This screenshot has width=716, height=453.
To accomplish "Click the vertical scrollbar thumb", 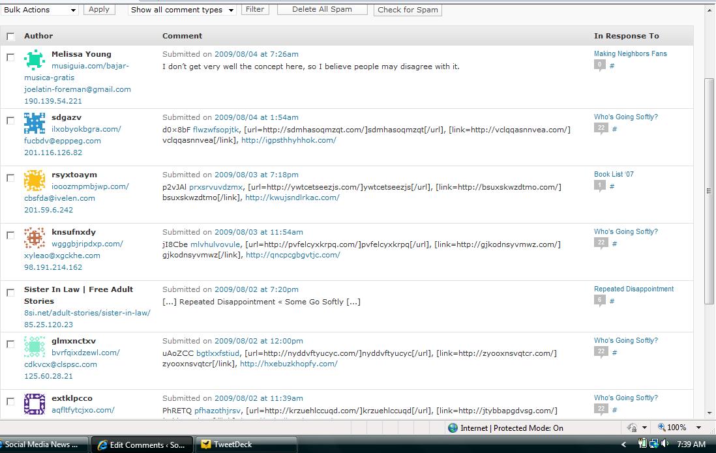I will [710, 189].
